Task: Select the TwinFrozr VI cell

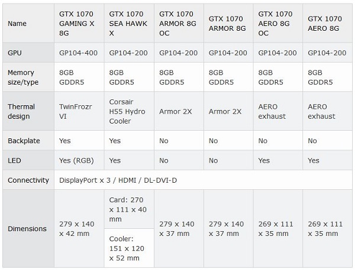Action: click(x=76, y=111)
